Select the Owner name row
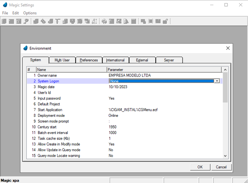The height and width of the screenshot is (183, 248). [124, 75]
